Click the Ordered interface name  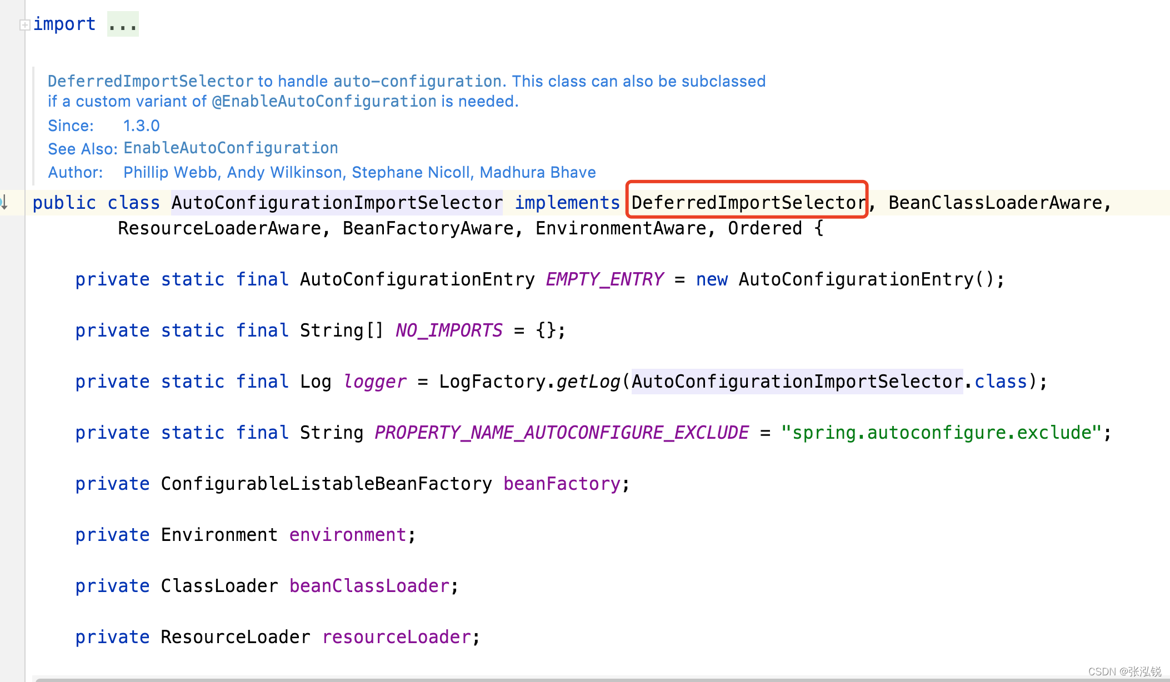(x=764, y=228)
